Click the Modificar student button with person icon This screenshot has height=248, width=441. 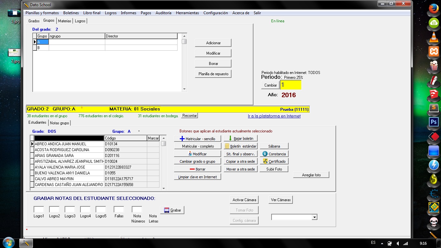coord(198,154)
